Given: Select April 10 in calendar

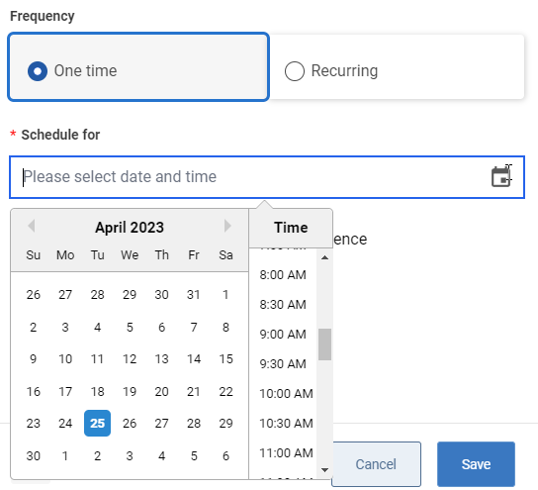Looking at the screenshot, I should point(65,358).
